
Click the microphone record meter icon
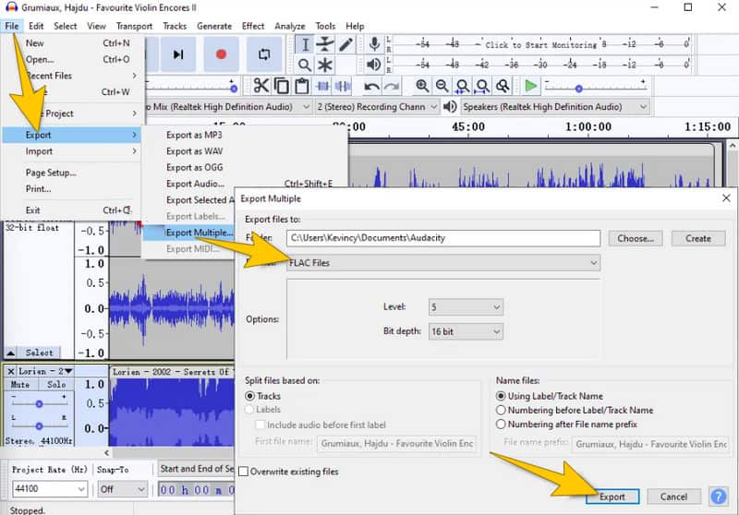point(374,44)
